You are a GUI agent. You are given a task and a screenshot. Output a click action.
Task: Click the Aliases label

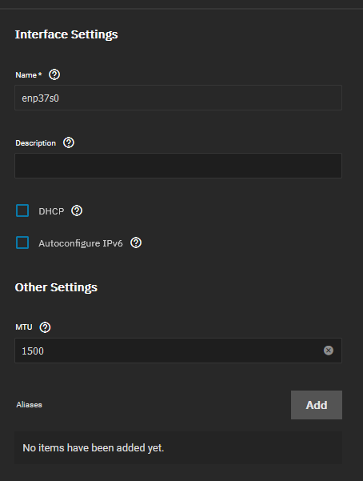pyautogui.click(x=29, y=405)
